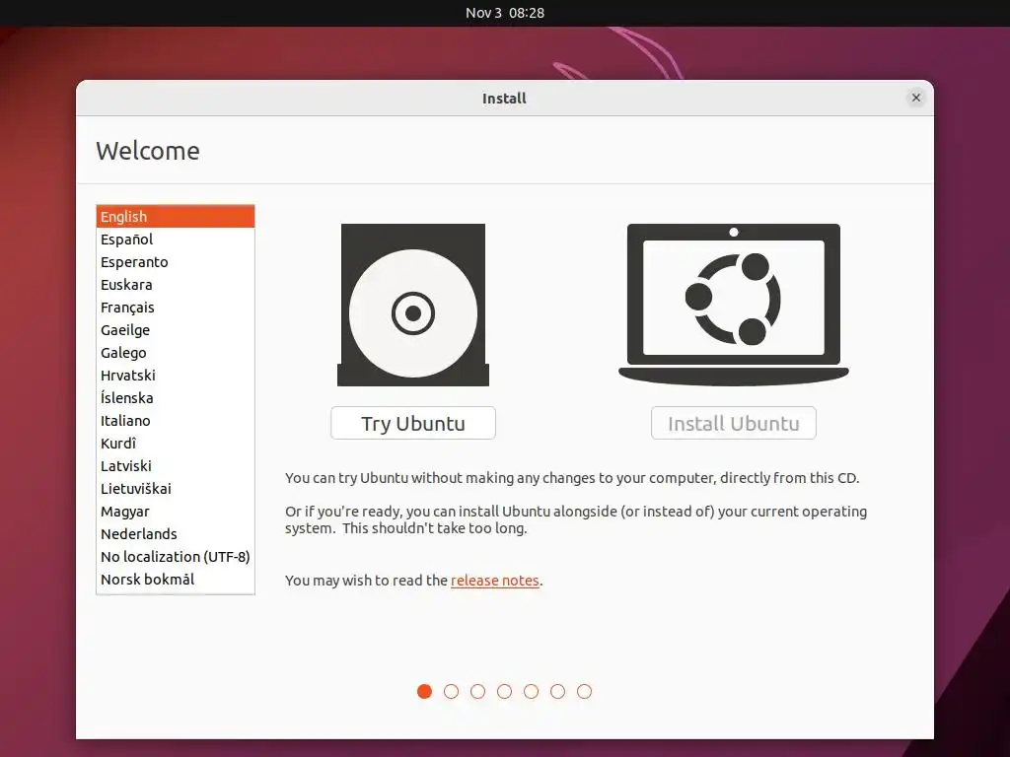Click the Try Ubuntu button

click(413, 423)
